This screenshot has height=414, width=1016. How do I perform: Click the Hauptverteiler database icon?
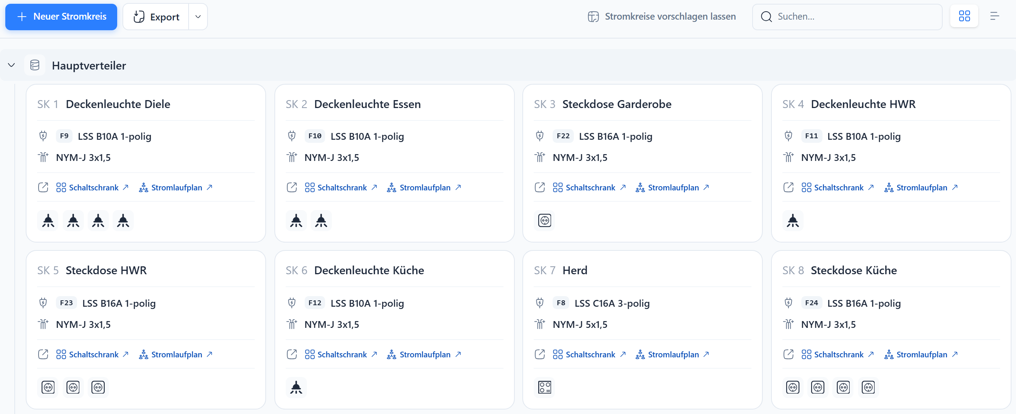click(35, 65)
